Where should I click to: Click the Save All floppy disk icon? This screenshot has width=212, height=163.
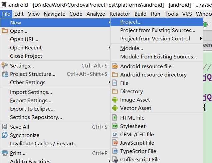point(5,127)
